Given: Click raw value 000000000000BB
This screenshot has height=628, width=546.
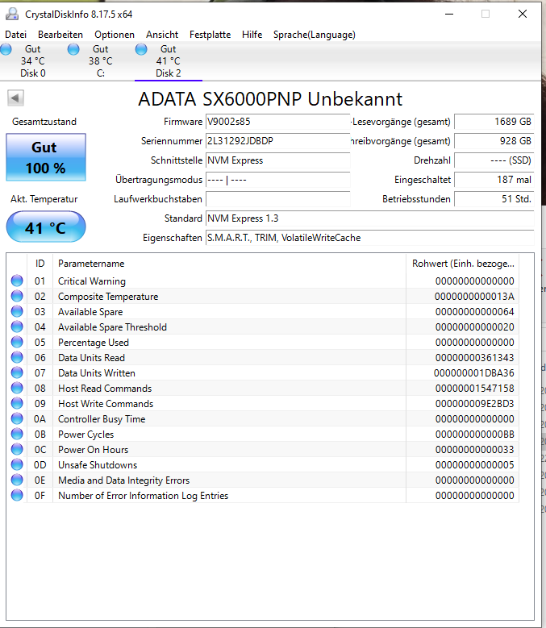Looking at the screenshot, I should point(475,435).
